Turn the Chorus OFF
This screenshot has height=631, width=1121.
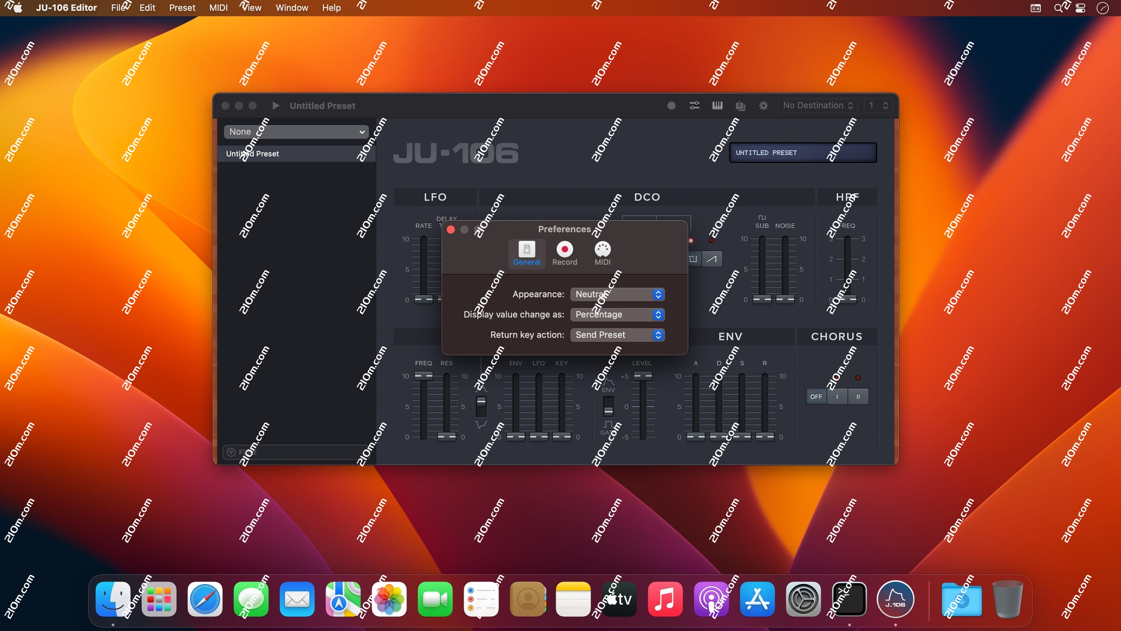(816, 396)
